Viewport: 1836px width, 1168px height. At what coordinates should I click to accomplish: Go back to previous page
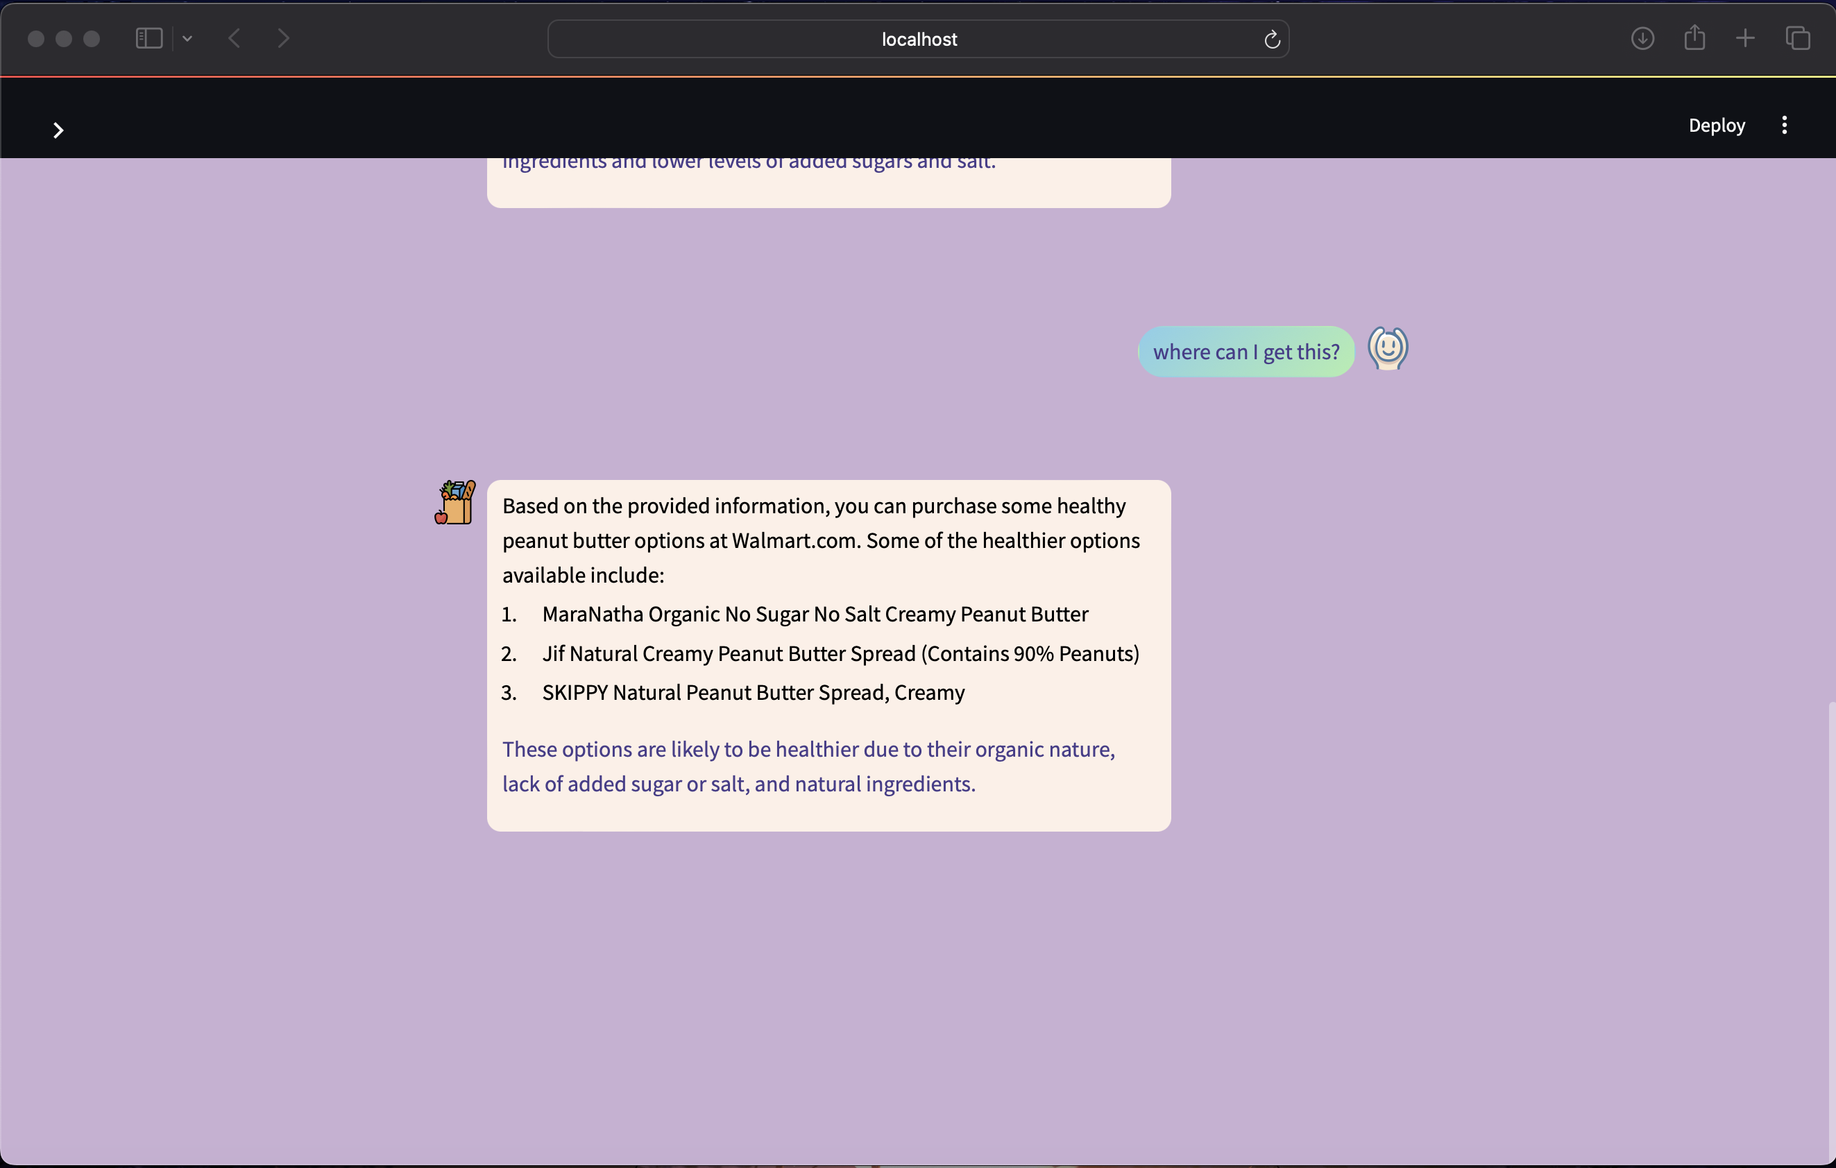(x=235, y=39)
